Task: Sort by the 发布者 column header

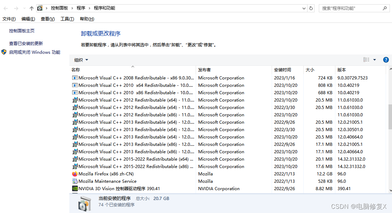Action: pyautogui.click(x=234, y=70)
